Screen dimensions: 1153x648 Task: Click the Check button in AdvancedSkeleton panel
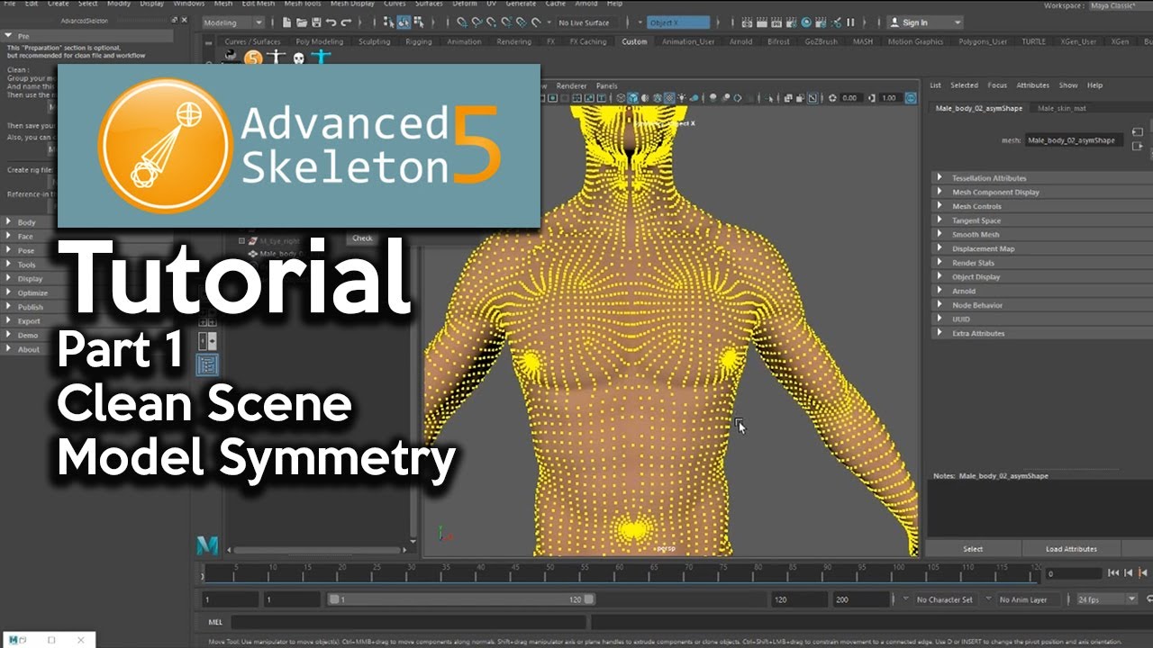pyautogui.click(x=362, y=238)
